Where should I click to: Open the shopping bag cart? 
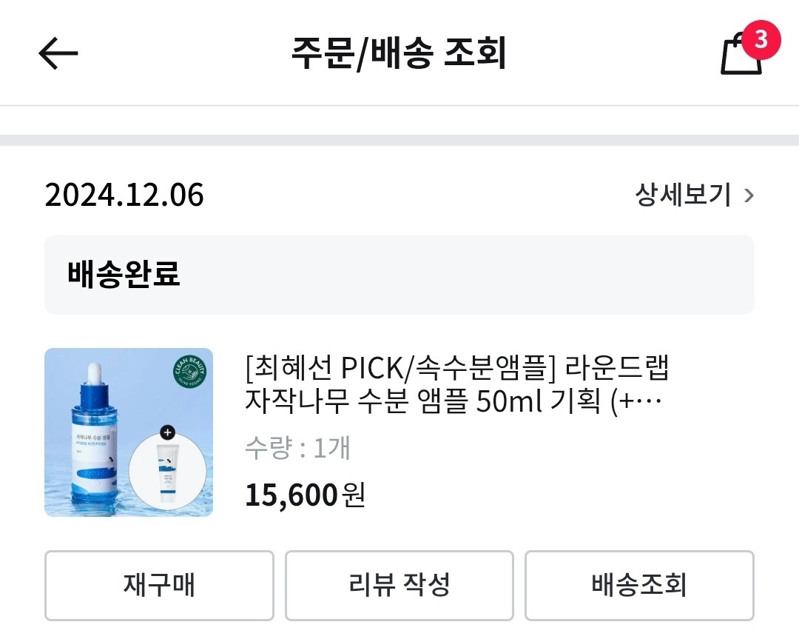click(x=741, y=56)
